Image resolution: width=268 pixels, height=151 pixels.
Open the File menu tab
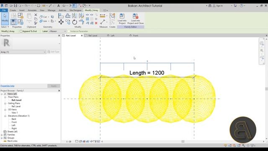(x=4, y=10)
